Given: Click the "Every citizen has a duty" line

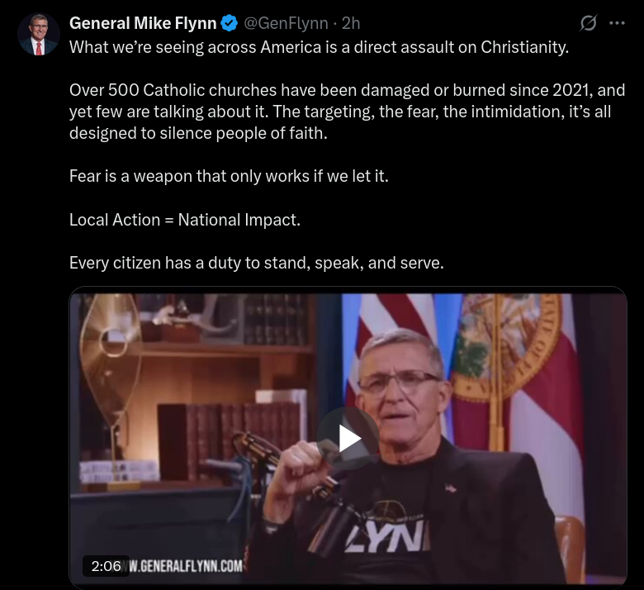Looking at the screenshot, I should [x=256, y=263].
